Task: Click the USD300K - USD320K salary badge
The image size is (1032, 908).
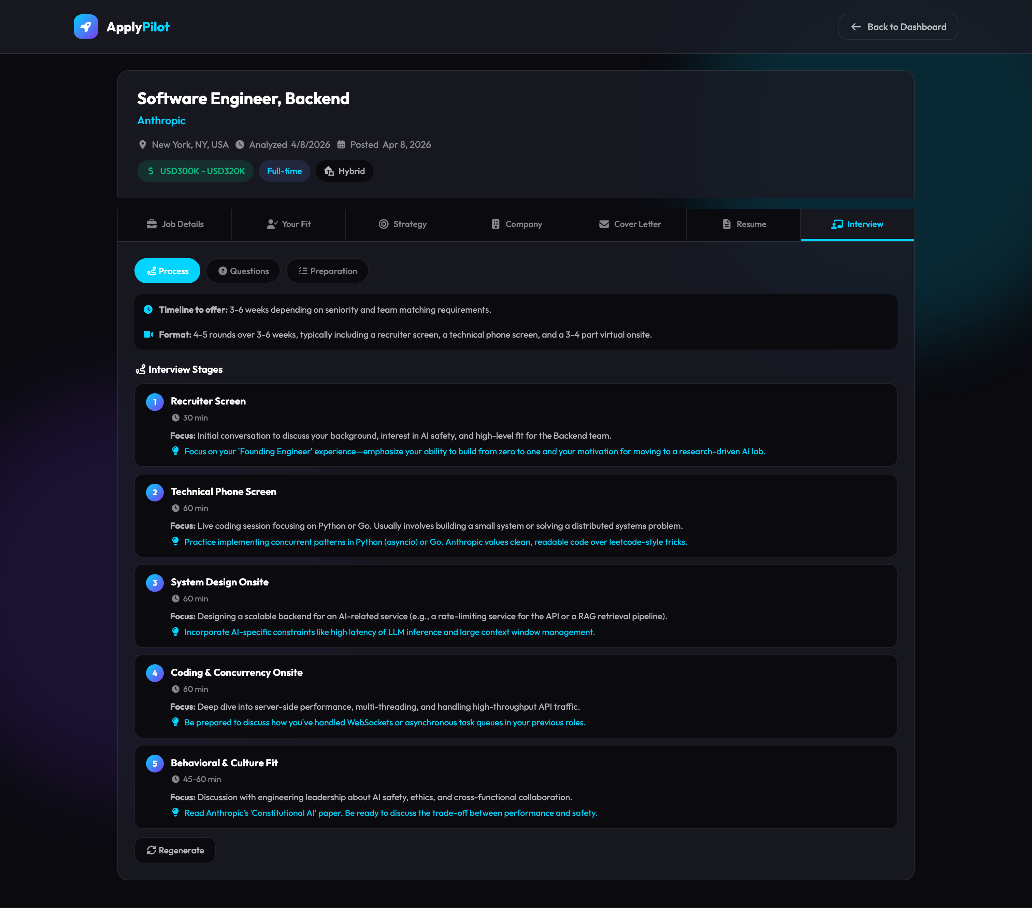Action: 196,171
